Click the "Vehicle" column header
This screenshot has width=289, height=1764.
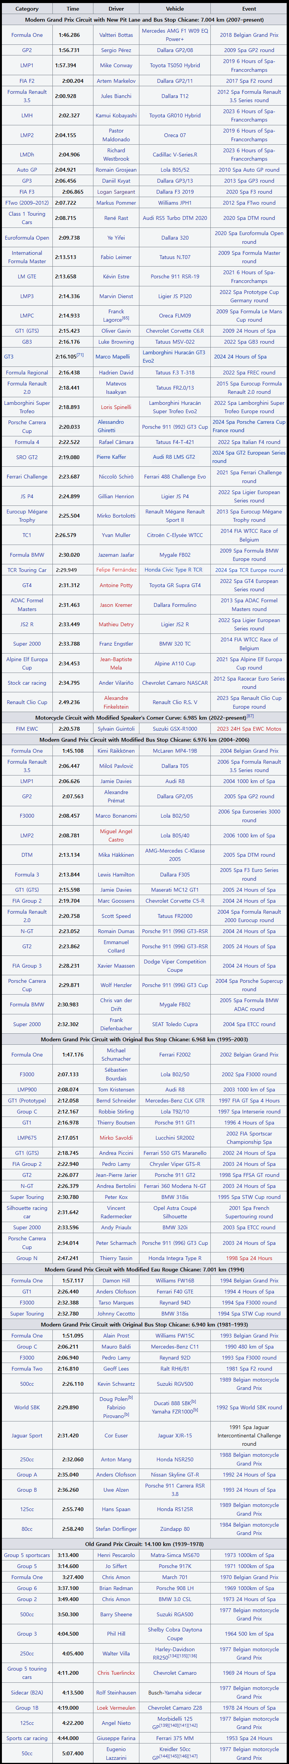pyautogui.click(x=175, y=9)
